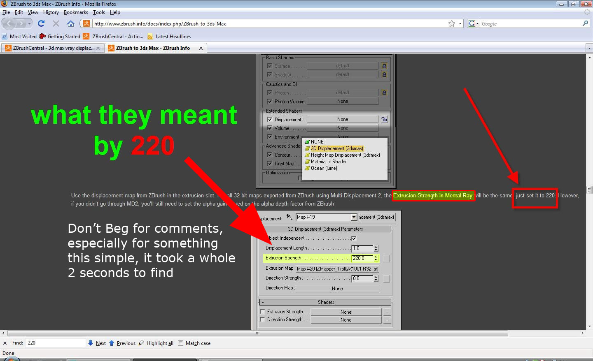
Task: Open the Most Visited bookmarks folder
Action: [19, 37]
